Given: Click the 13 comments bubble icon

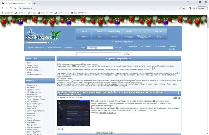Looking at the screenshot, I should pyautogui.click(x=59, y=129).
